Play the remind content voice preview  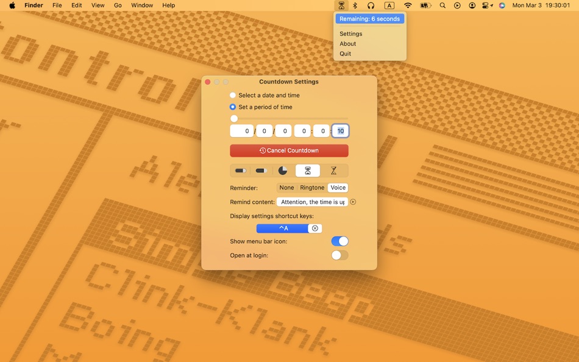pos(353,202)
